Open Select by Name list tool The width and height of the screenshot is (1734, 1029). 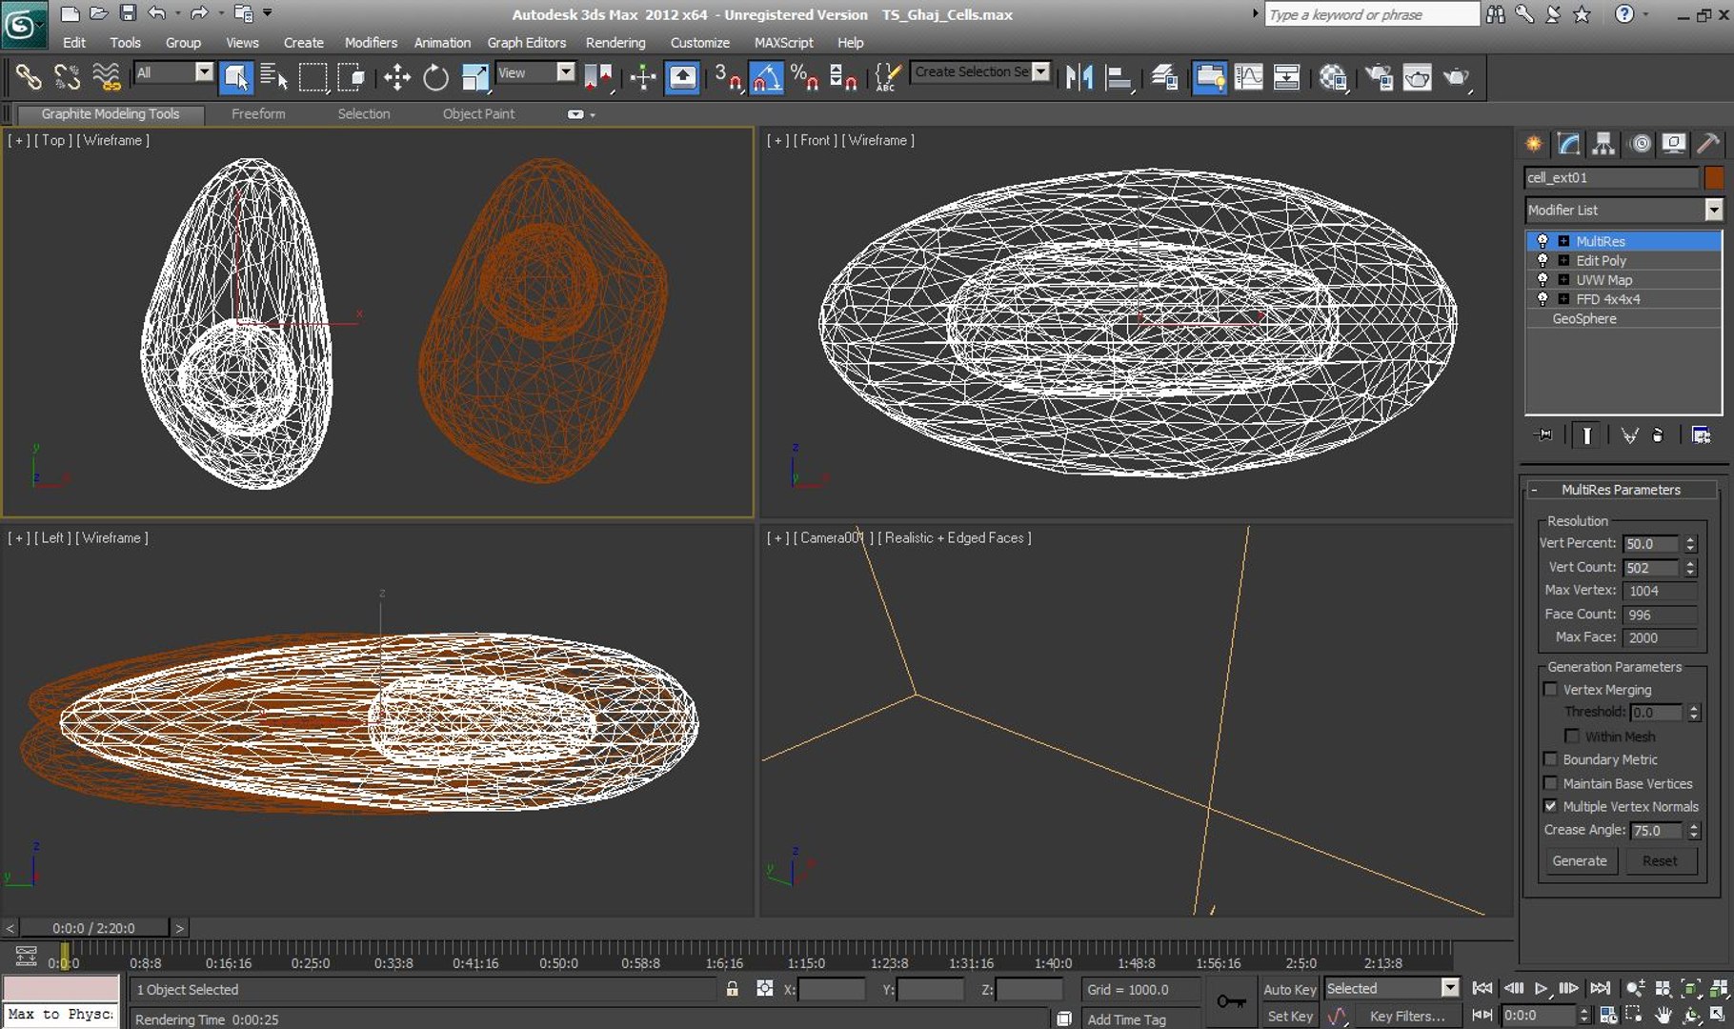coord(274,77)
